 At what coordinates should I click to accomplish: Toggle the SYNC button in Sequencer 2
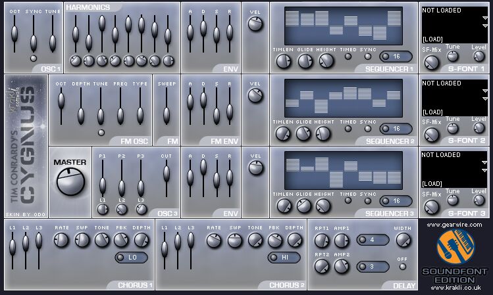pyautogui.click(x=367, y=129)
